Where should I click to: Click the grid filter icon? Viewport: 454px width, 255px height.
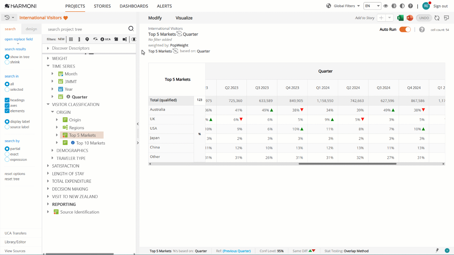71,39
